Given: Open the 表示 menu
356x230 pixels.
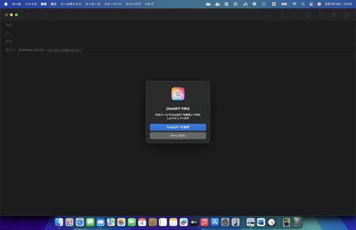Looking at the screenshot, I should pyautogui.click(x=53, y=4).
